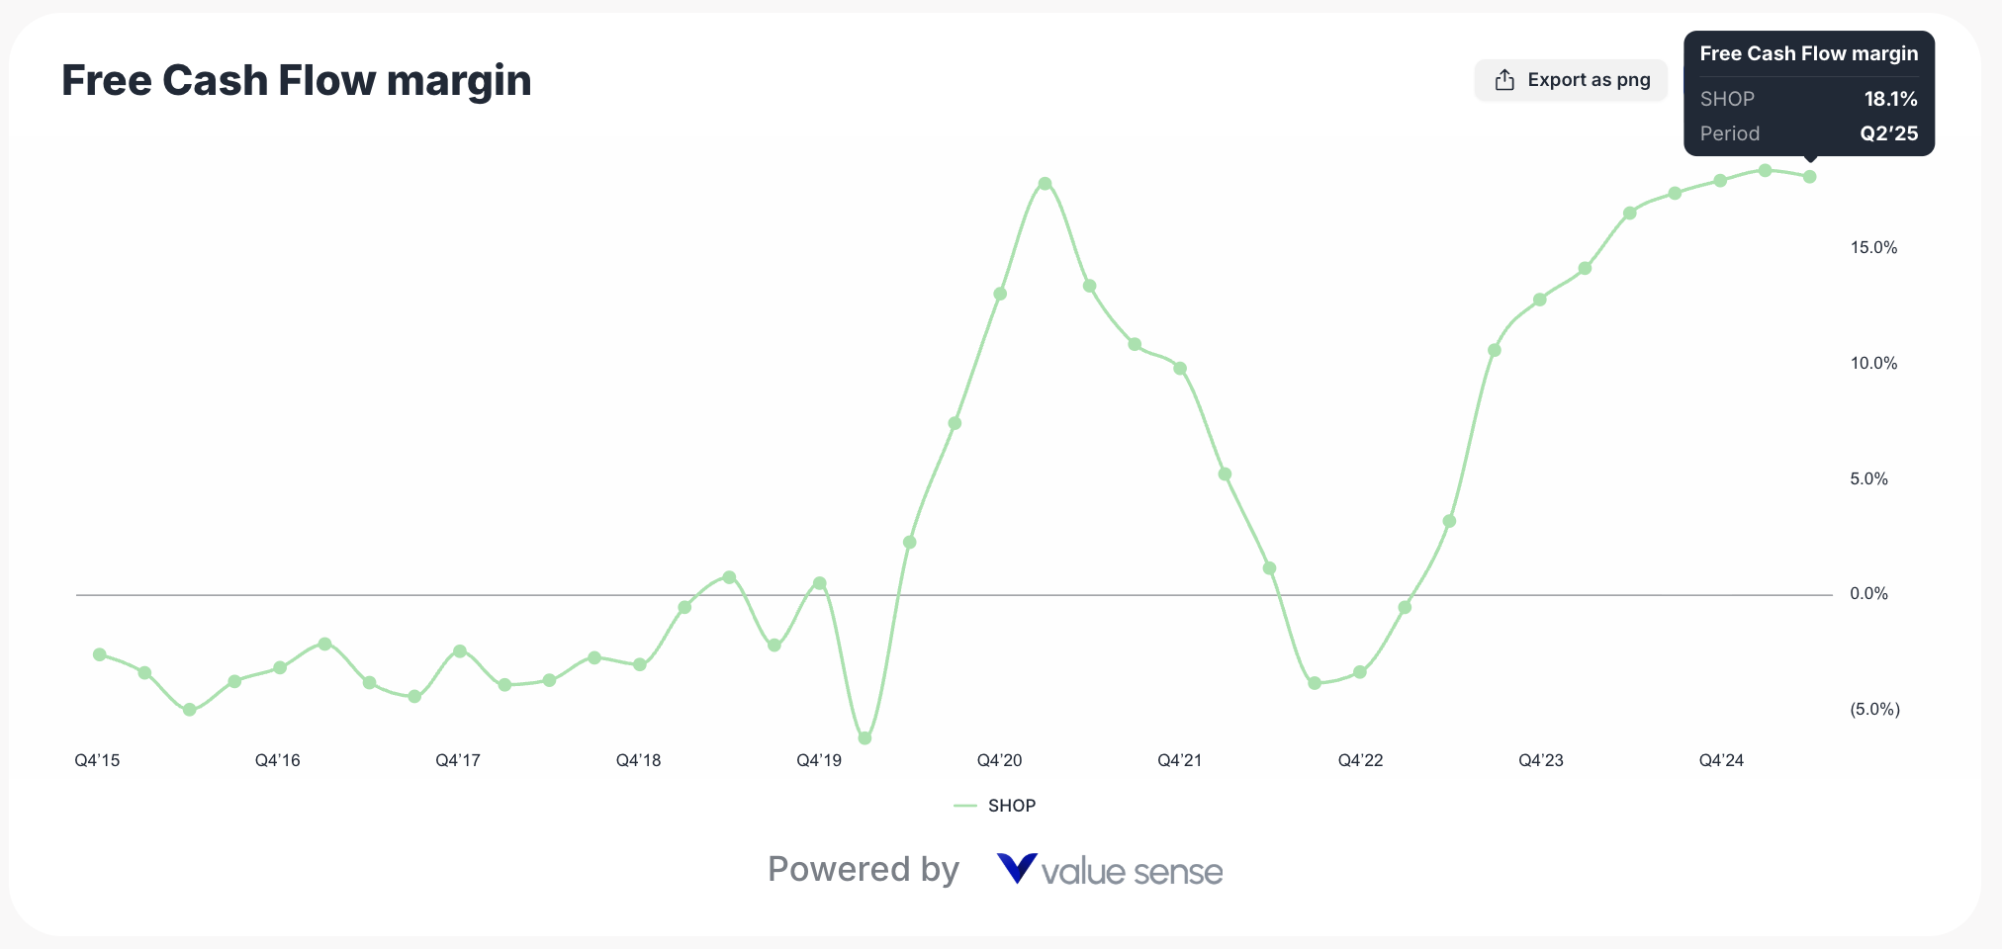Click the green SHOP legend line marker
This screenshot has width=2002, height=949.
click(964, 805)
